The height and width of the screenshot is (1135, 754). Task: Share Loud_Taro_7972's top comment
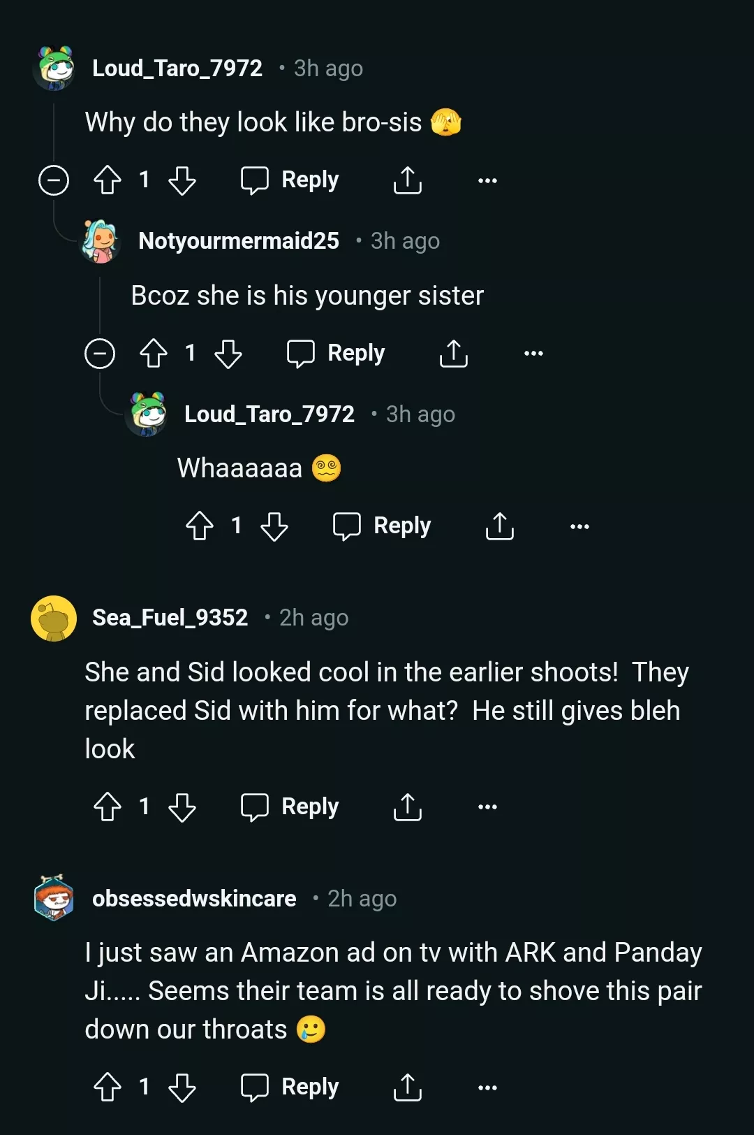click(407, 180)
